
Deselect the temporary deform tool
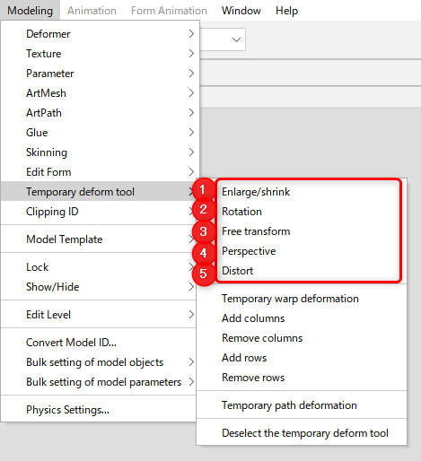tap(302, 433)
